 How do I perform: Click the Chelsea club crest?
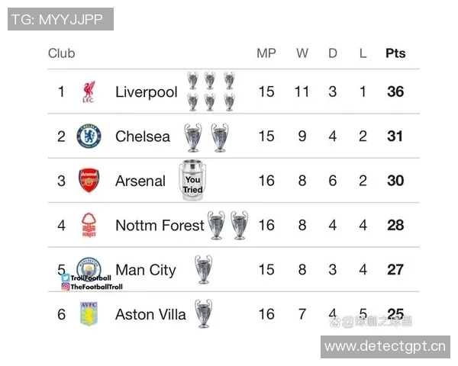(89, 136)
